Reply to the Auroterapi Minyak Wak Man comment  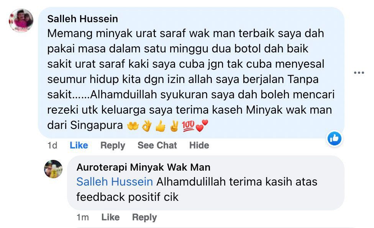click(144, 217)
